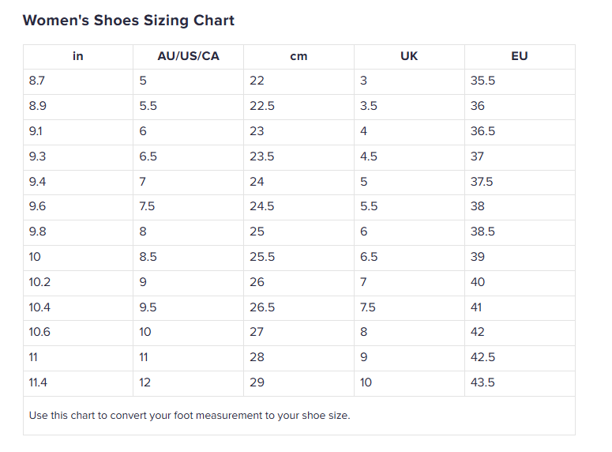Click the EU size 43.5 cell
The width and height of the screenshot is (612, 452).
point(482,382)
